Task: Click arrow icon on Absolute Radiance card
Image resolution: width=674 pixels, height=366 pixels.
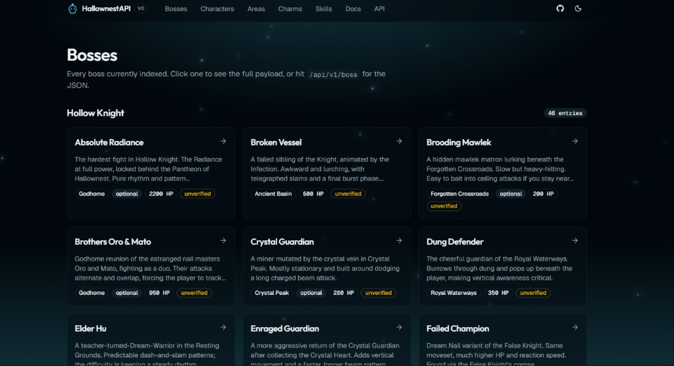Action: click(x=223, y=141)
